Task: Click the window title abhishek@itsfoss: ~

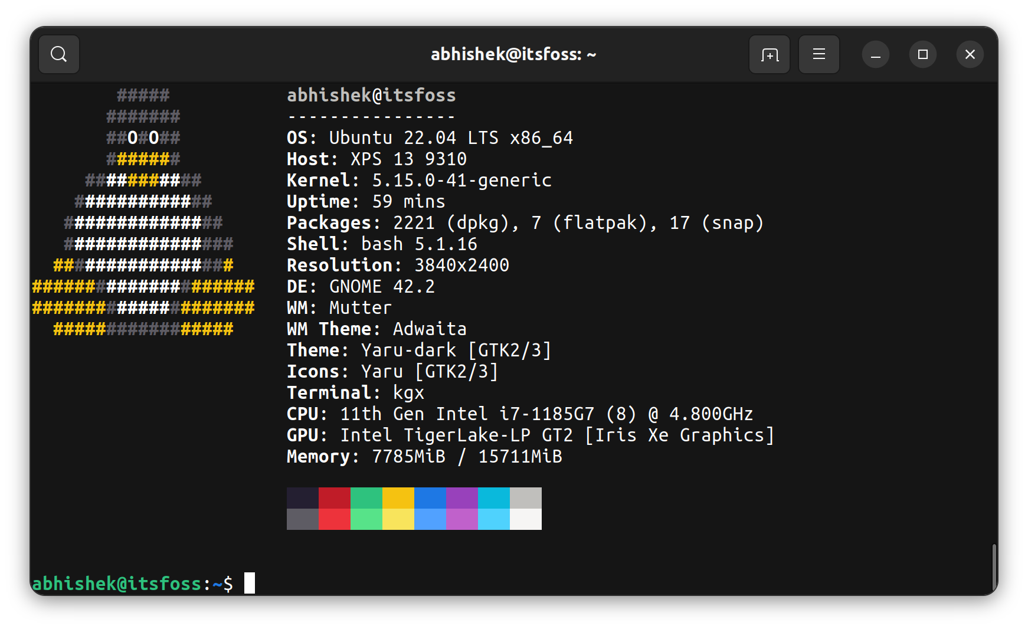Action: 513,54
